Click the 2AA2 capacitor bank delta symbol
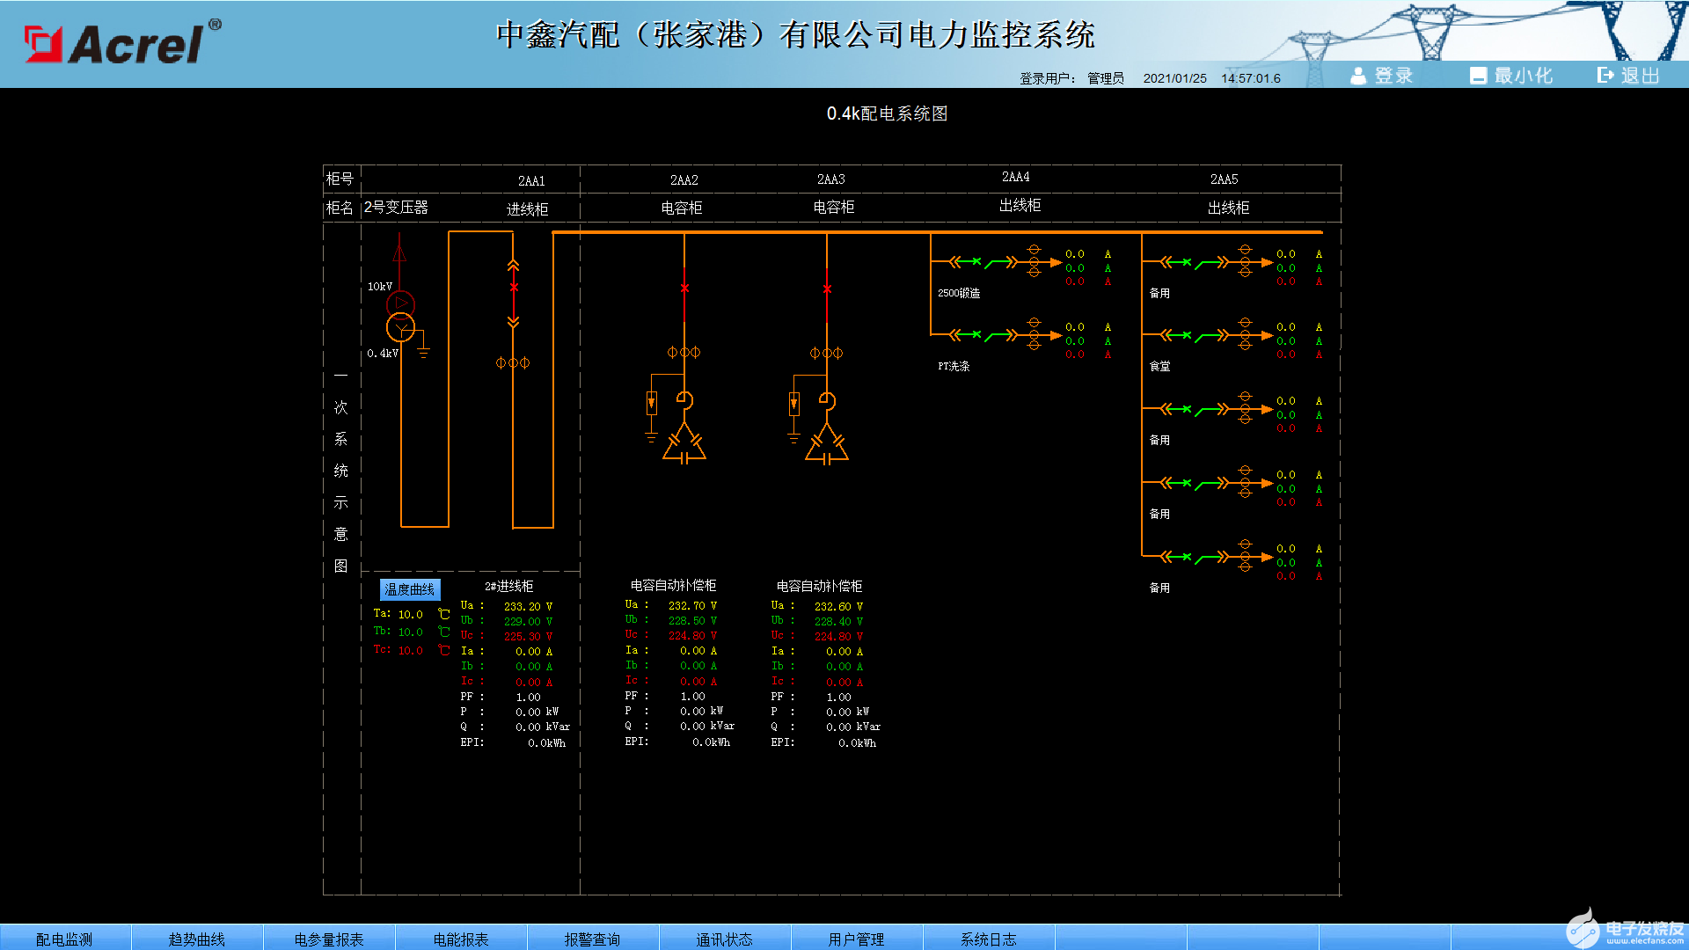Image resolution: width=1689 pixels, height=950 pixels. [684, 445]
